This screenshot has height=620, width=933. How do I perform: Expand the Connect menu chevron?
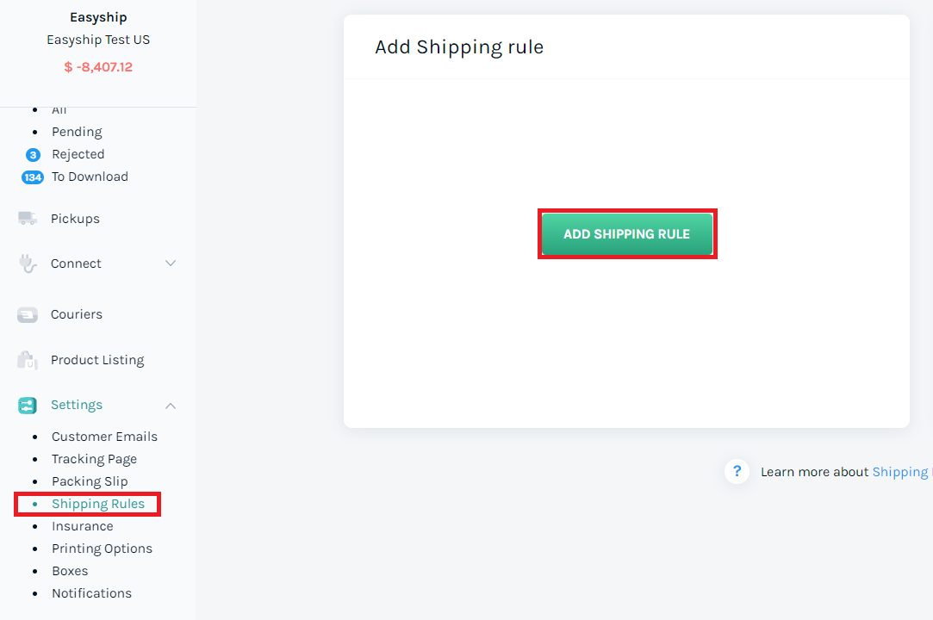pyautogui.click(x=171, y=263)
